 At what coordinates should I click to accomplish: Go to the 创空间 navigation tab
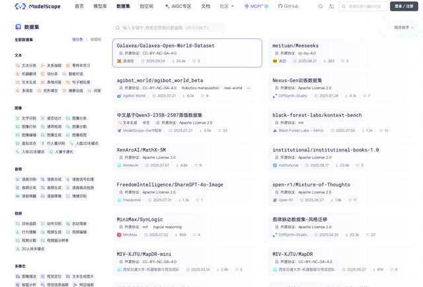(146, 6)
